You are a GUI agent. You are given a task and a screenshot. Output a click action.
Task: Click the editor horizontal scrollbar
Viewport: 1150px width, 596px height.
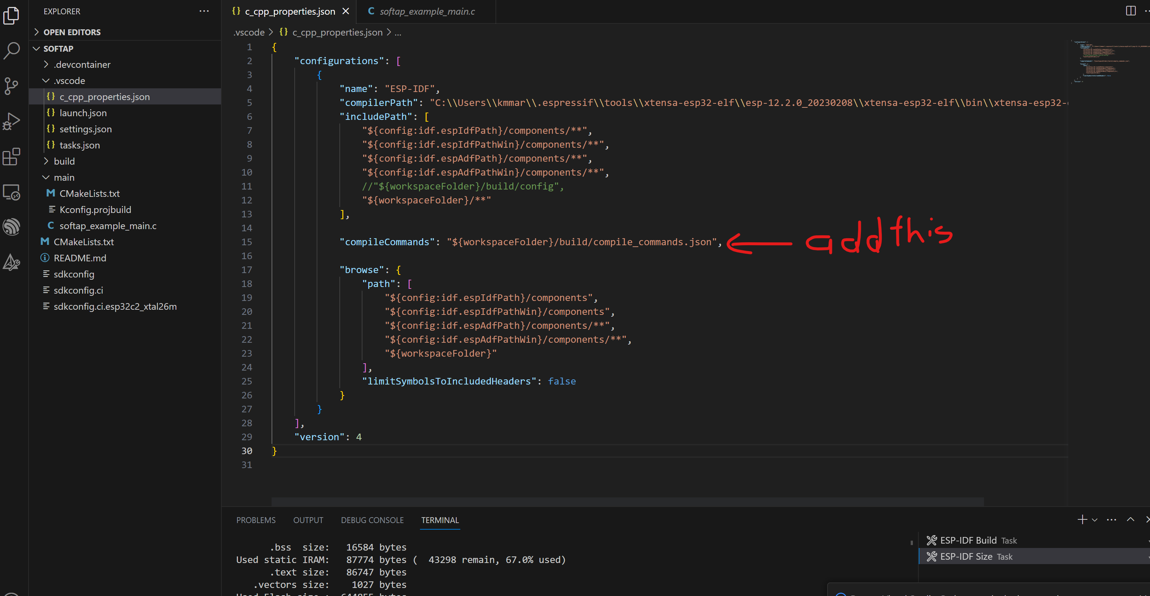pos(627,502)
